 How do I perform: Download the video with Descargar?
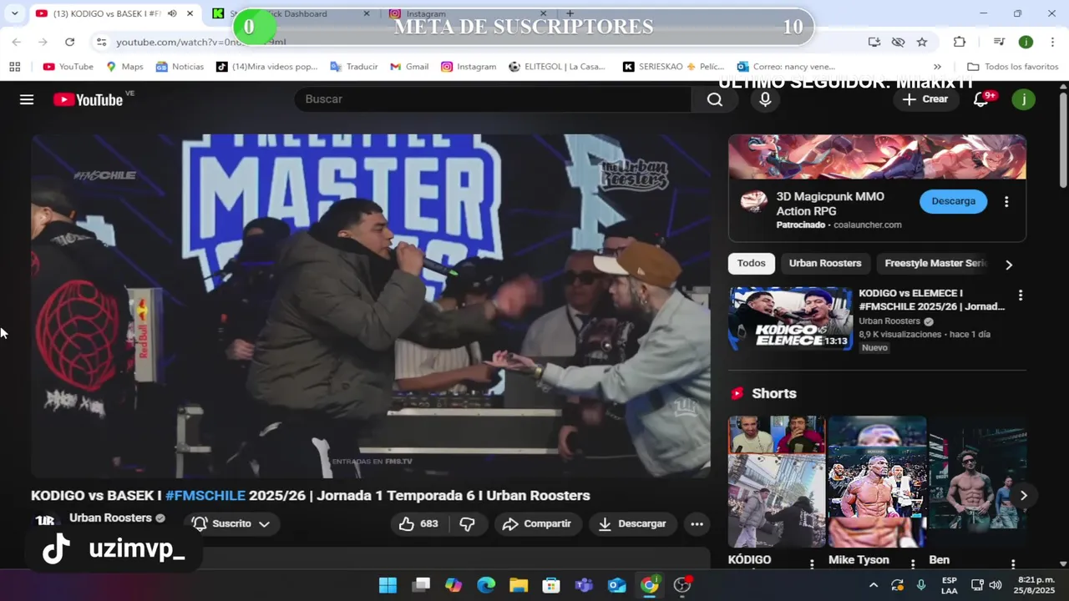(632, 523)
